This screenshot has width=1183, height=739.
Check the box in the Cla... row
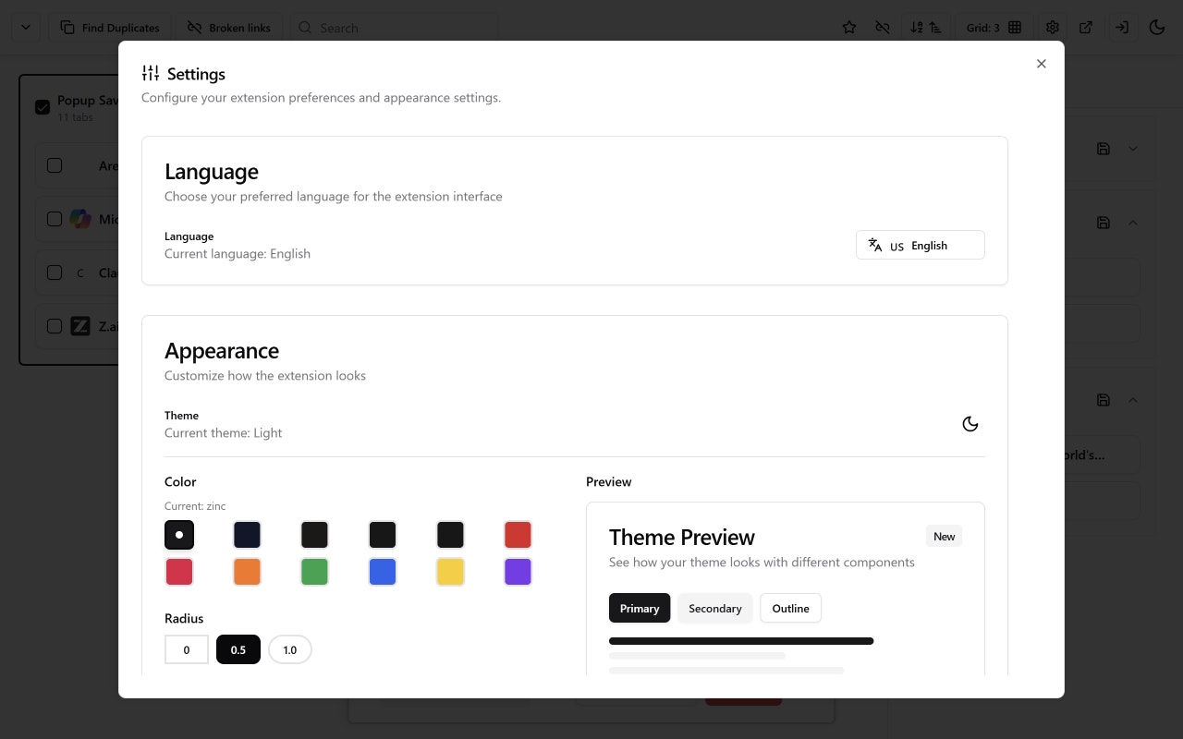55,273
